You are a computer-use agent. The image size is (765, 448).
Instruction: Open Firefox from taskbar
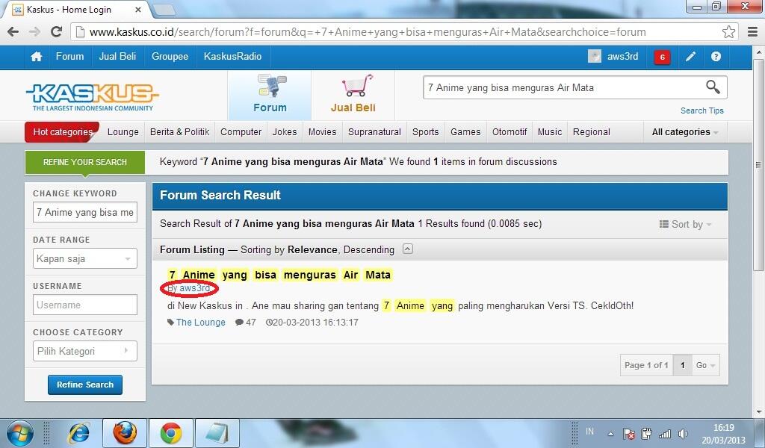pos(125,433)
